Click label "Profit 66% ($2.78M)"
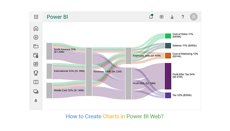Screen dimensions: 230x131 pyautogui.click(x=144, y=84)
